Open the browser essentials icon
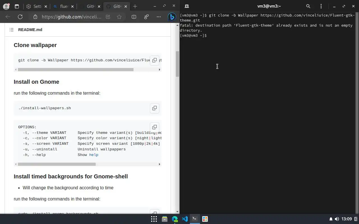Image resolution: width=359 pixels, height=224 pixels. (x=146, y=17)
